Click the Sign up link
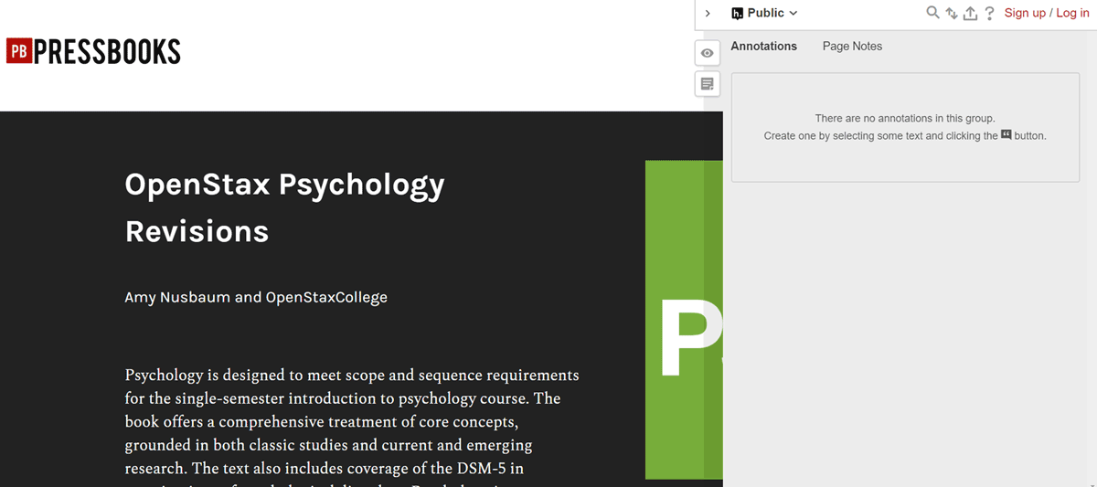Screen dimensions: 1097x487 tap(1025, 13)
